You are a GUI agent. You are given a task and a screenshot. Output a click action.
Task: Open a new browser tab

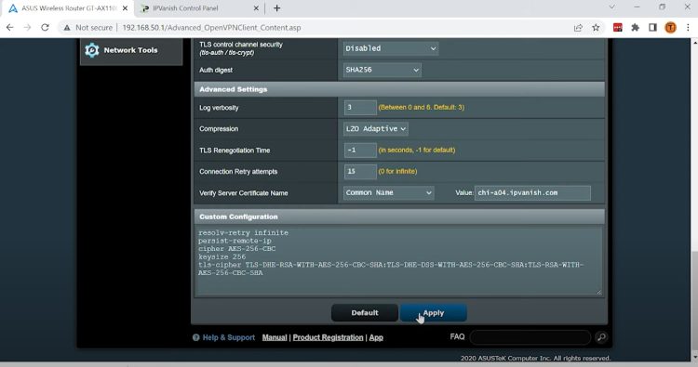277,8
